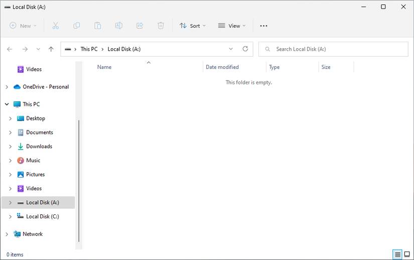The image size is (414, 260).
Task: Switch to large thumbnails view layout
Action: (x=407, y=254)
